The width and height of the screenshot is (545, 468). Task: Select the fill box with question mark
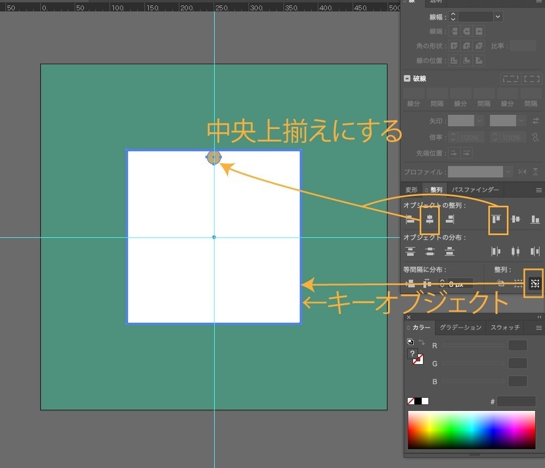click(412, 354)
